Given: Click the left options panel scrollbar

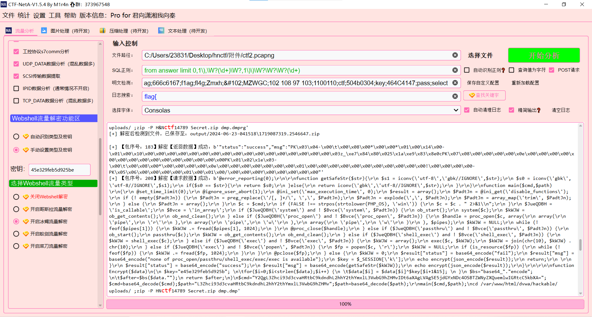Looking at the screenshot, I should [100, 177].
